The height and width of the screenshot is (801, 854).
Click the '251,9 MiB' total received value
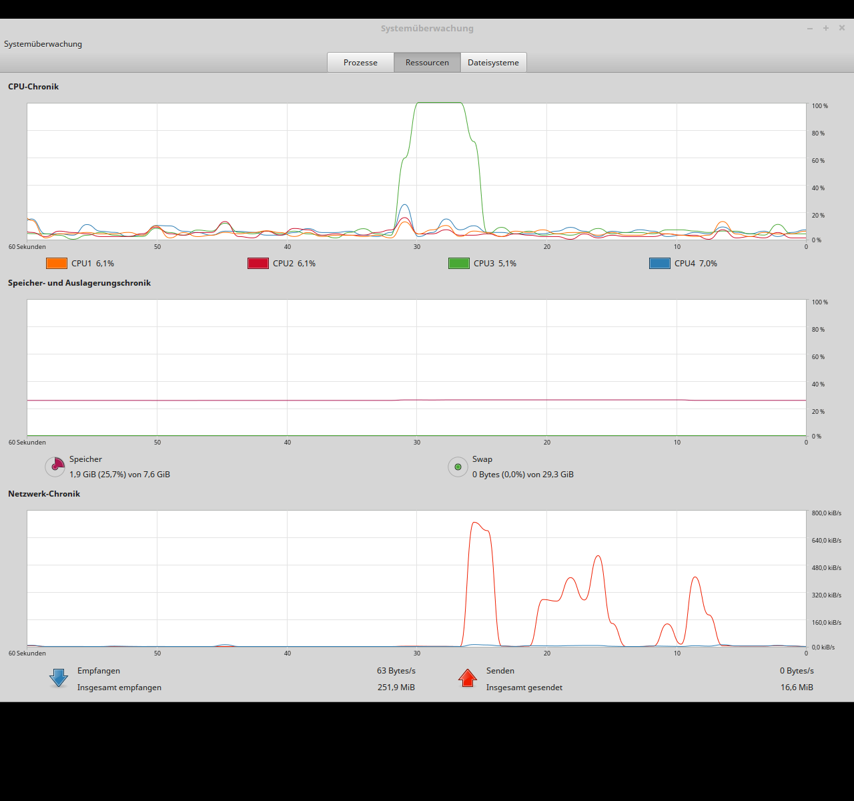396,688
